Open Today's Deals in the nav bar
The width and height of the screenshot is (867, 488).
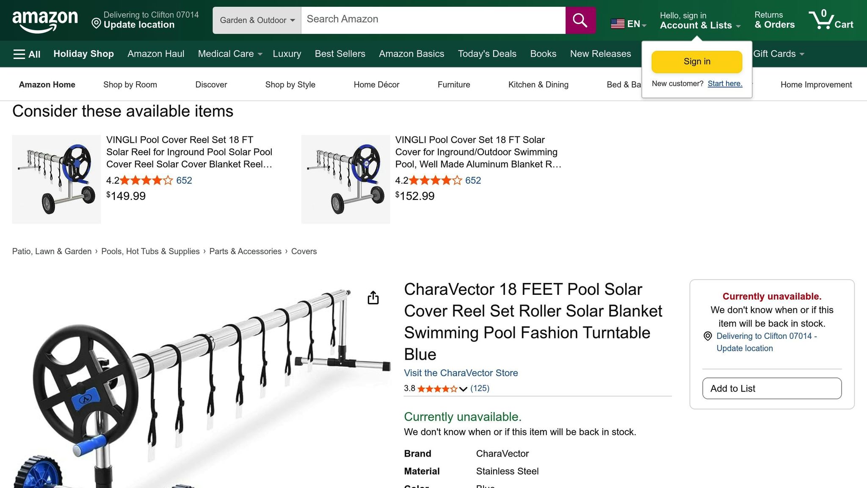(x=487, y=54)
